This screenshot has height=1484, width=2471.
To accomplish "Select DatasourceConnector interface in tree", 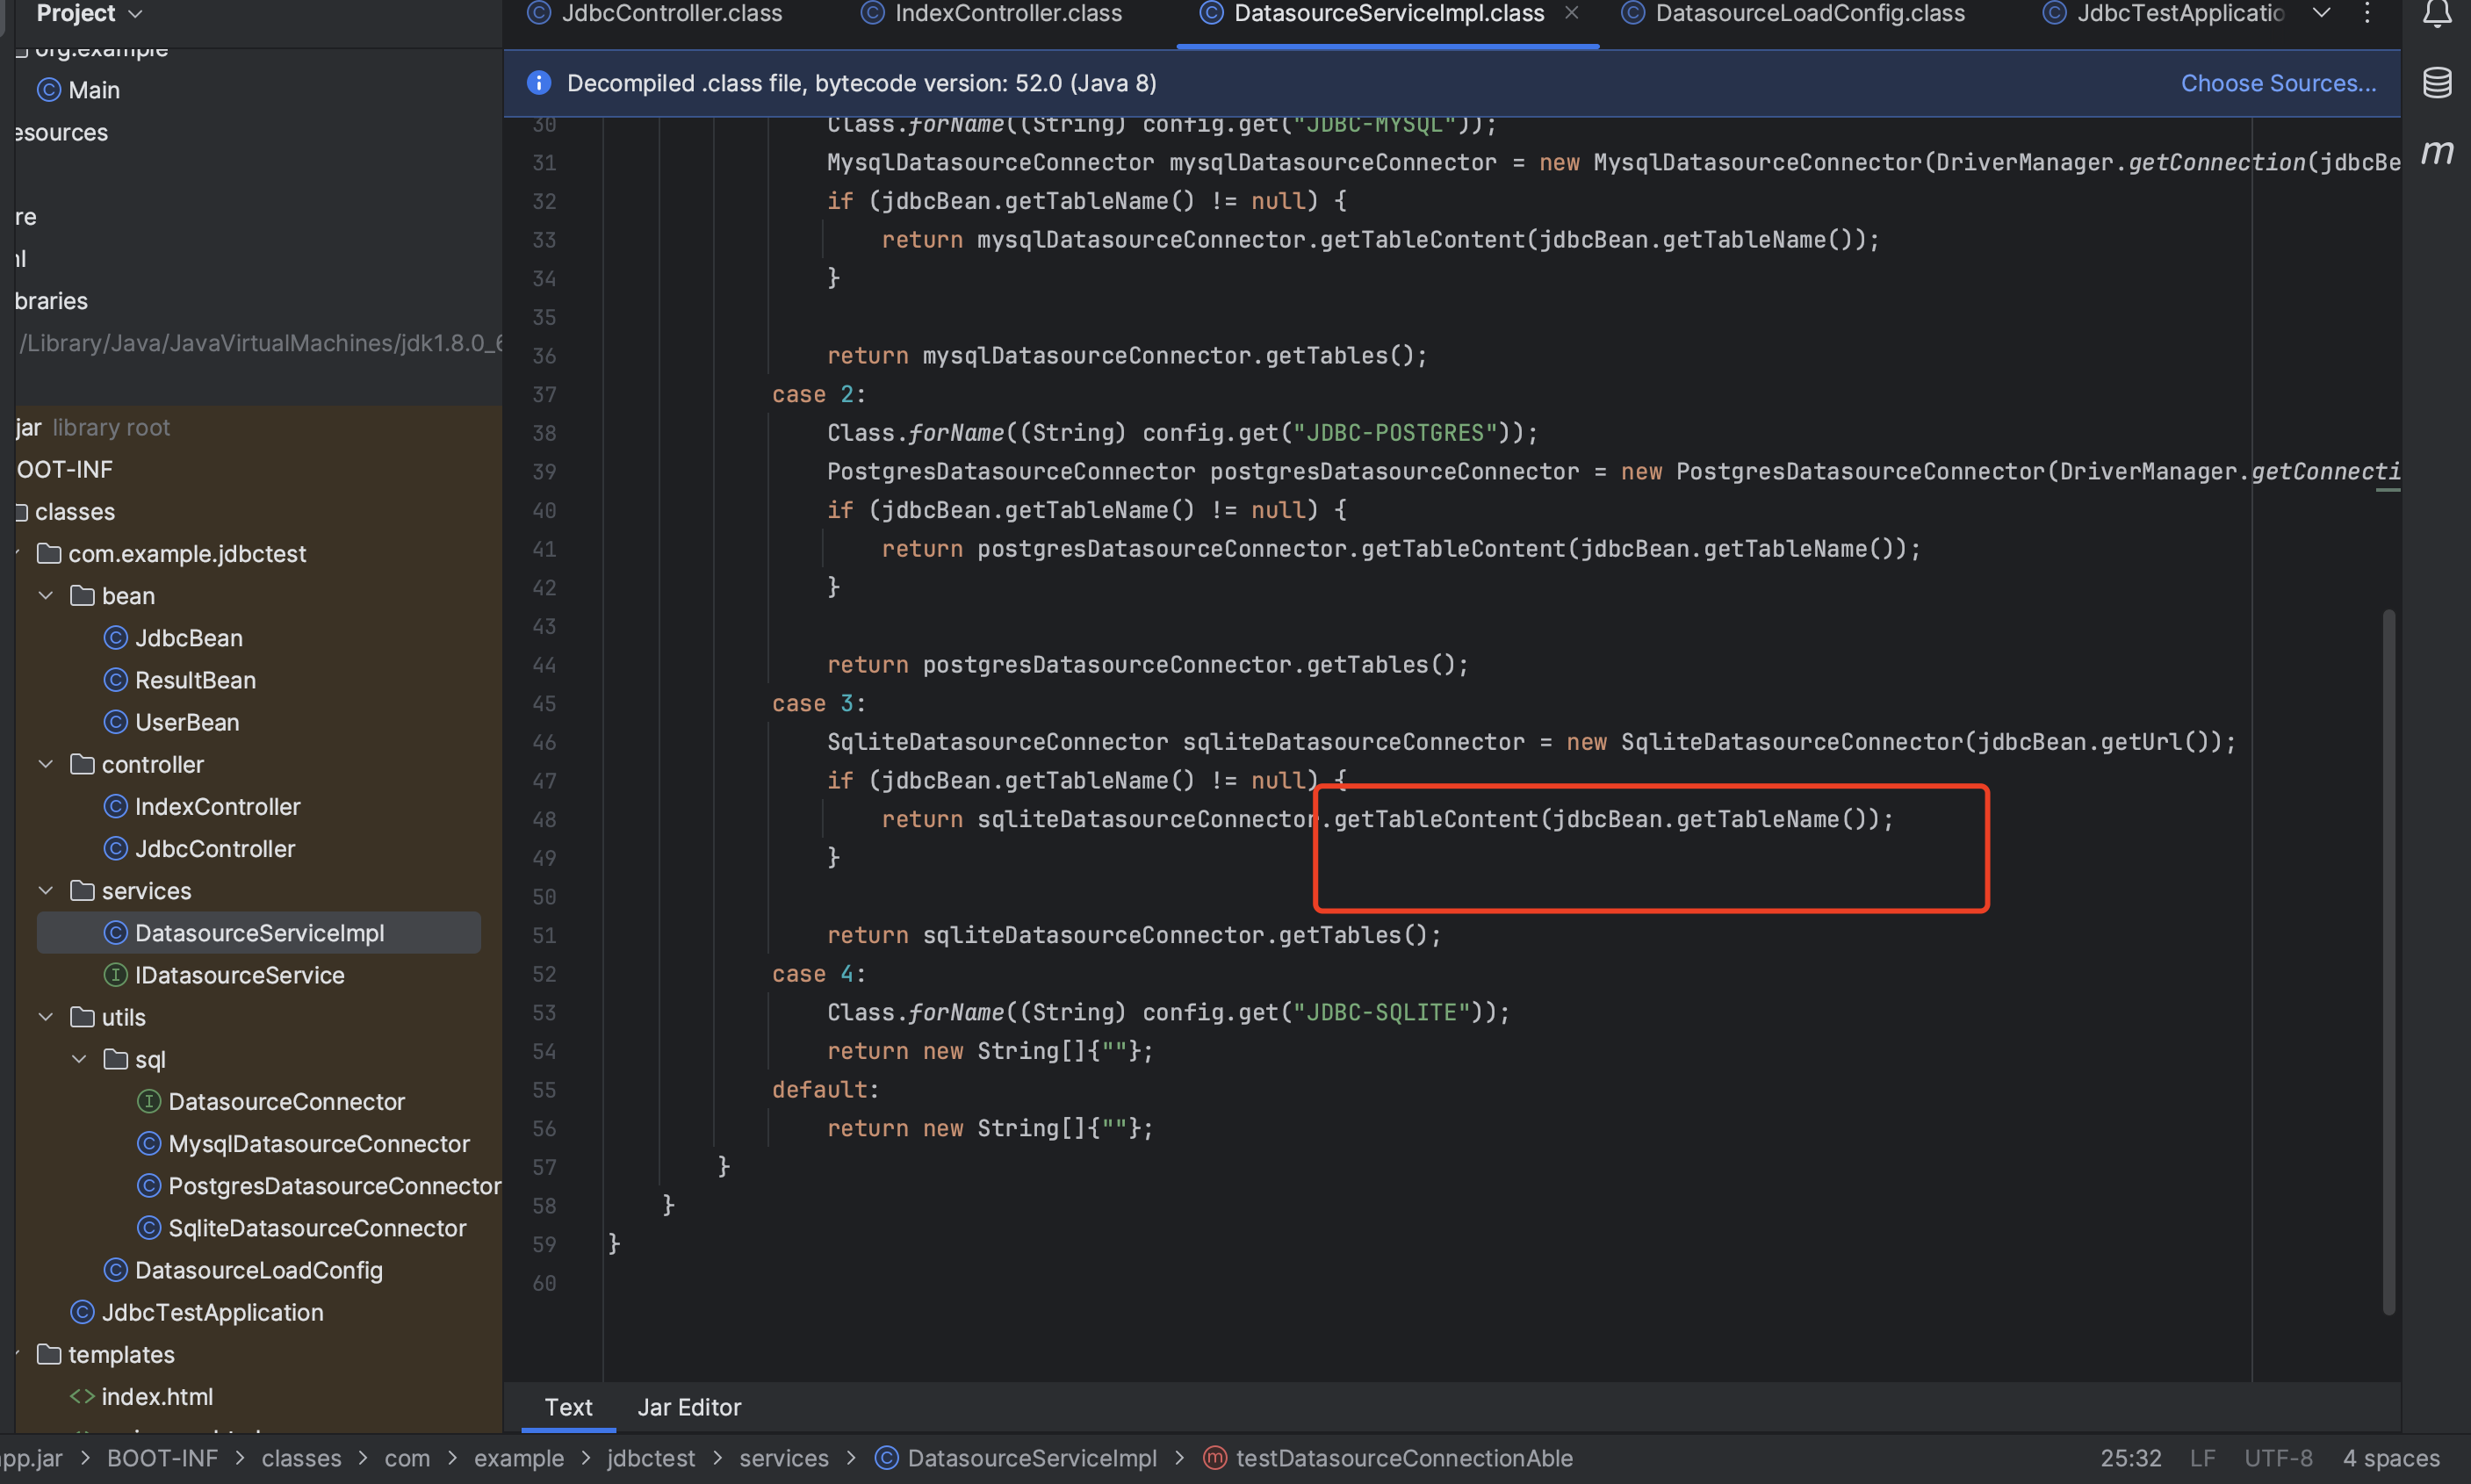I will (x=270, y=1102).
